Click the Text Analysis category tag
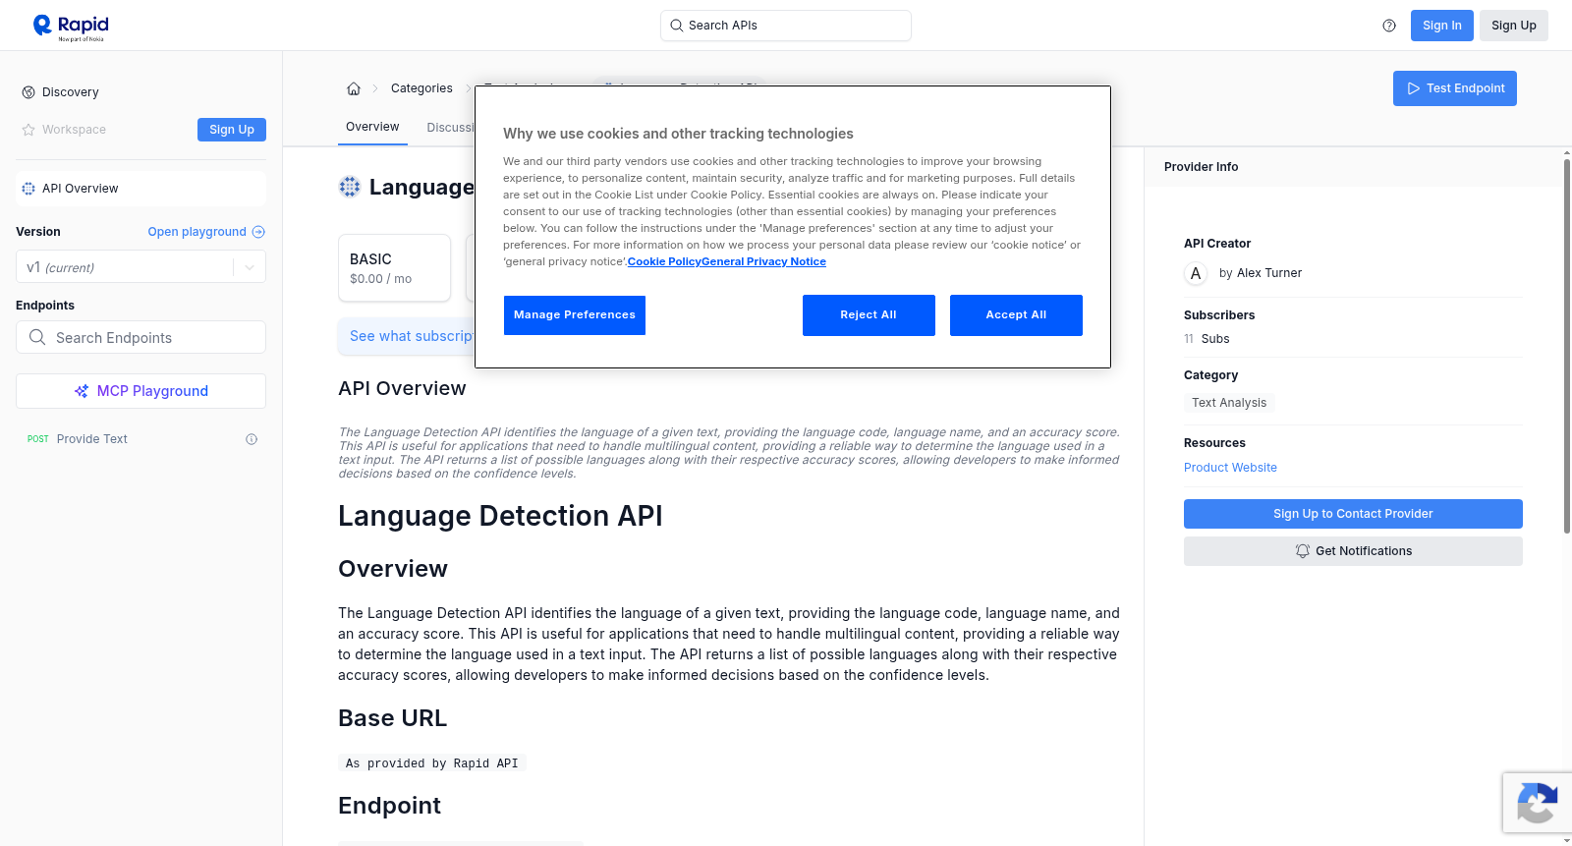This screenshot has height=846, width=1572. [1229, 403]
